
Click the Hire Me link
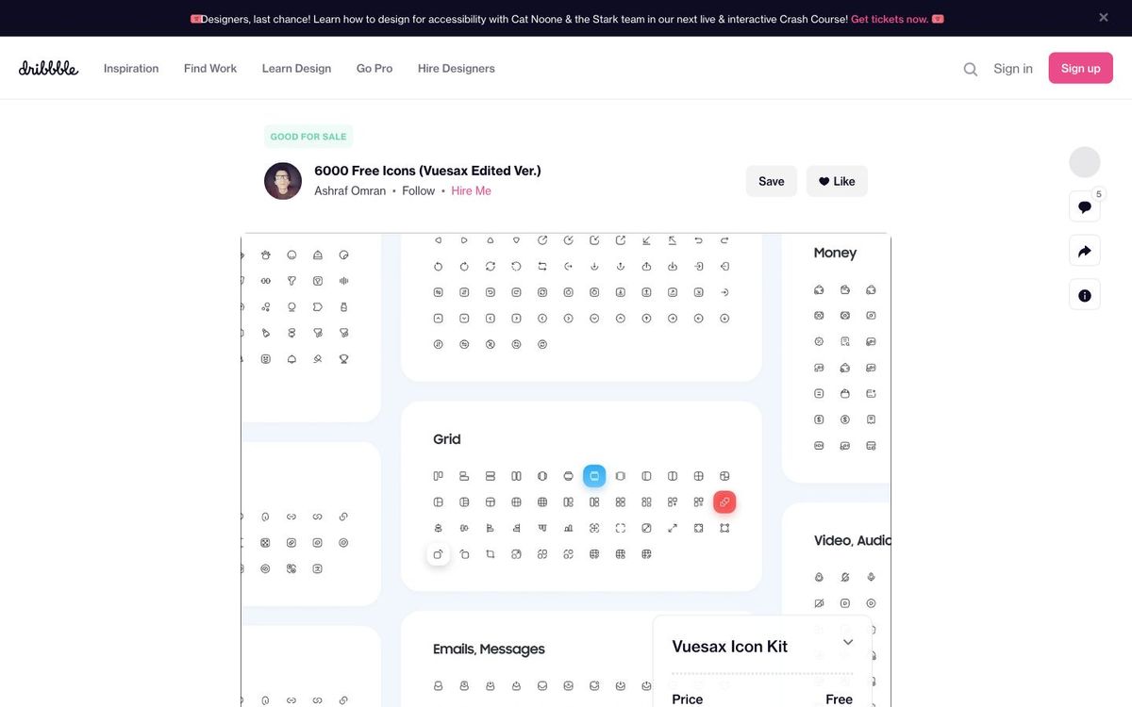click(471, 191)
